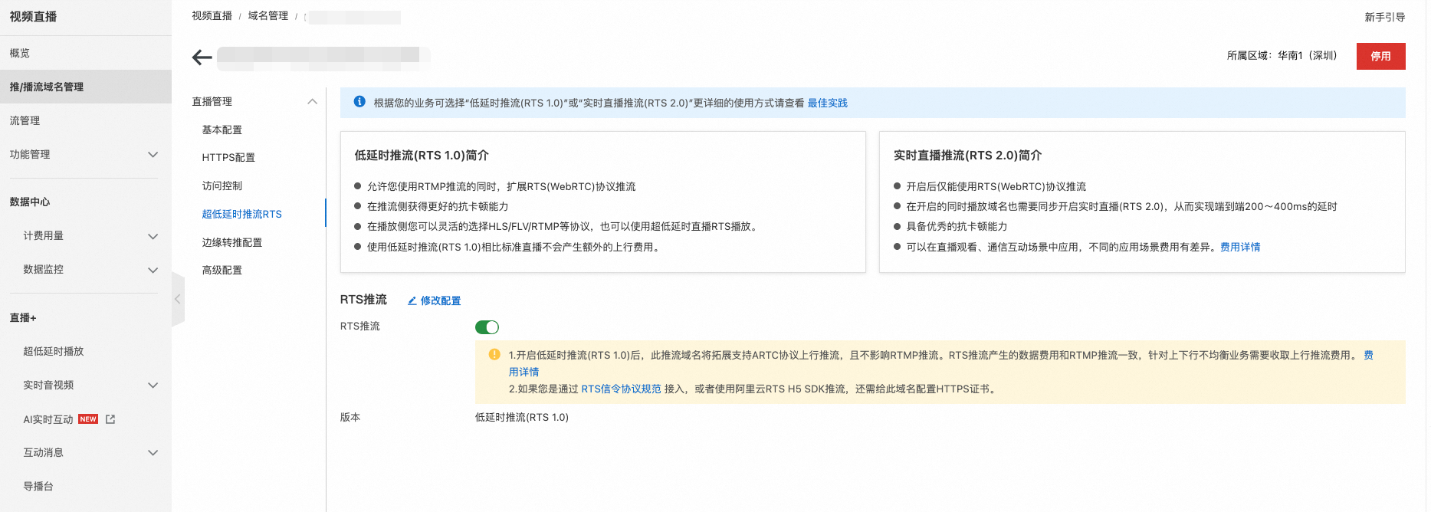Image resolution: width=1431 pixels, height=512 pixels.
Task: Open the 最佳实践 link
Action: click(827, 103)
